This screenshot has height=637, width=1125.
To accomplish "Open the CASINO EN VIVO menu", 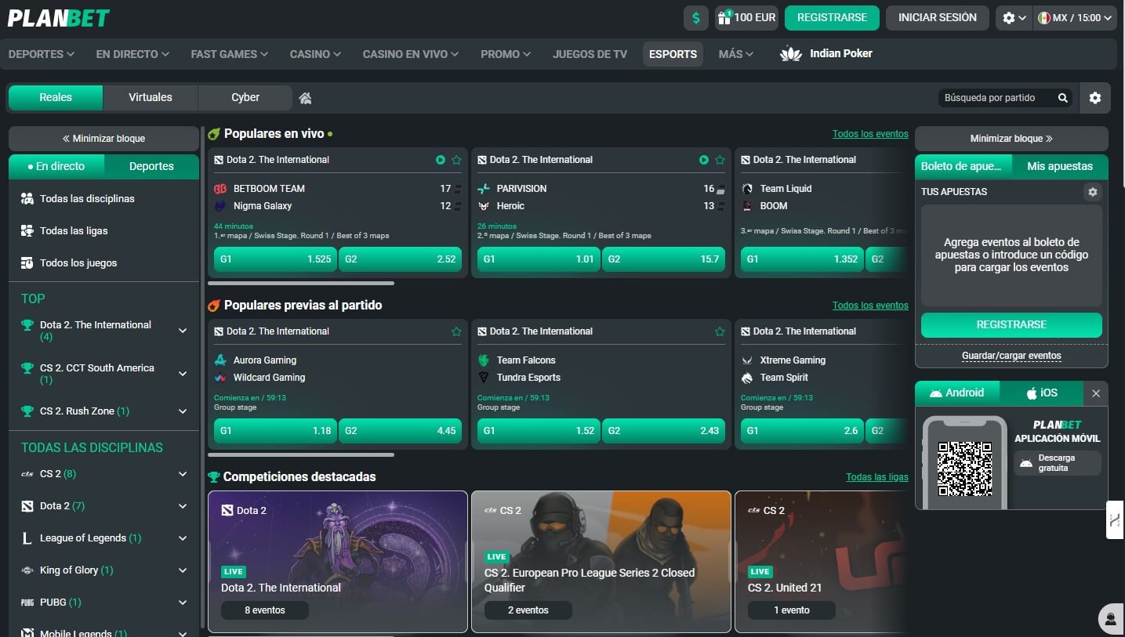I will (410, 54).
